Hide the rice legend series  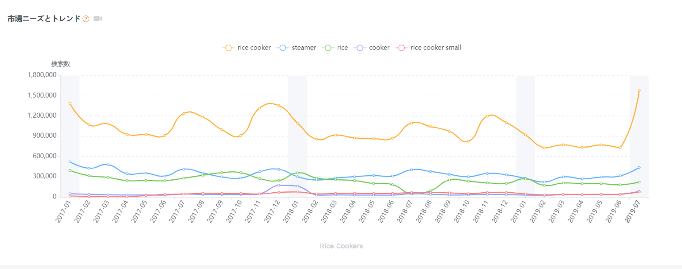(335, 48)
